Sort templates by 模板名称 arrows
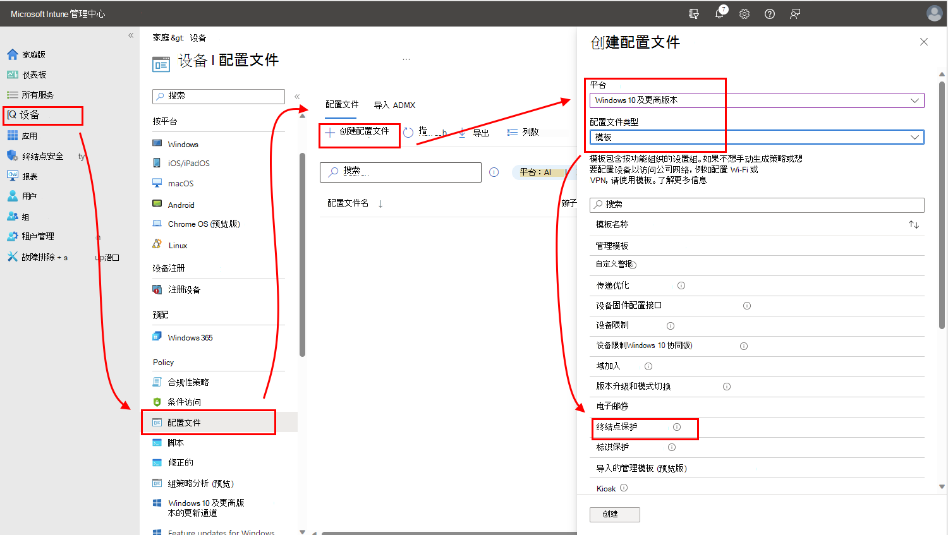 coord(914,224)
